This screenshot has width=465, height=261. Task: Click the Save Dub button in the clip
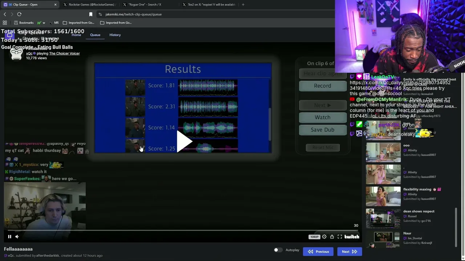[x=323, y=130]
